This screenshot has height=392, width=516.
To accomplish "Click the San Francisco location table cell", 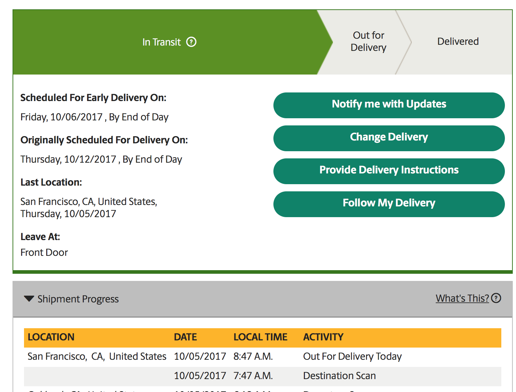I will (97, 357).
